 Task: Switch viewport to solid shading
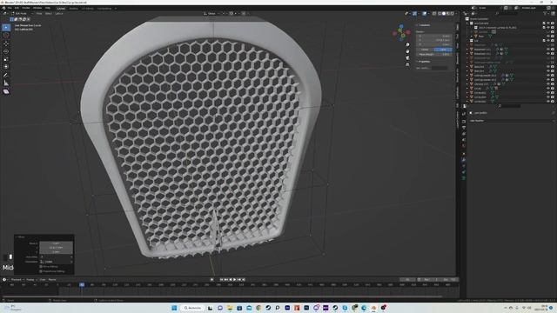pyautogui.click(x=444, y=14)
